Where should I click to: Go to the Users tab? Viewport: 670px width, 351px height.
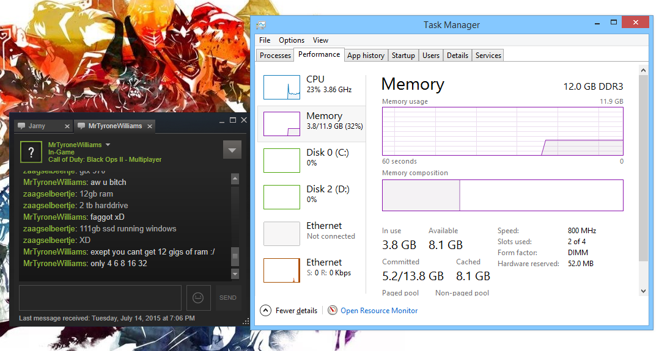coord(431,56)
